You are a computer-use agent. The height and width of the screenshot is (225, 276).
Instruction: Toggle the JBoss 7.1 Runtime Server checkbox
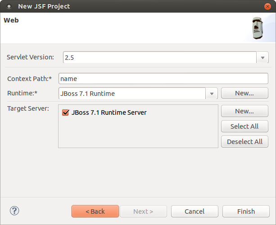[x=65, y=112]
